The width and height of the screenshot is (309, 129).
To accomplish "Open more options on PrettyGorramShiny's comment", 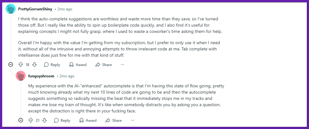I will tap(123, 64).
